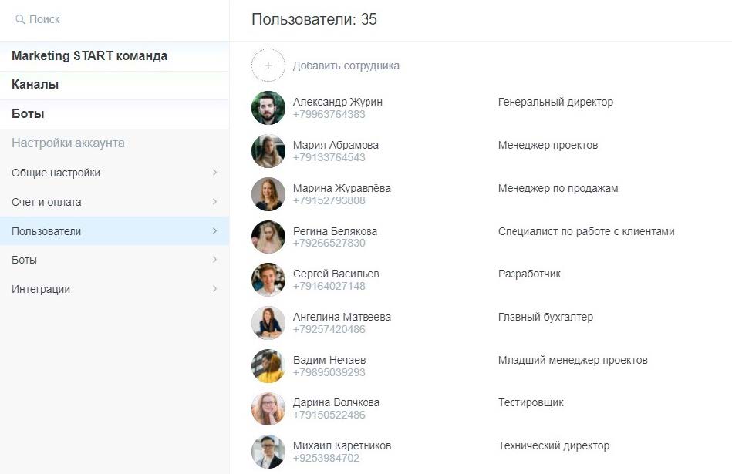Click chevron next to Интеграции
Image resolution: width=732 pixels, height=474 pixels.
[214, 289]
